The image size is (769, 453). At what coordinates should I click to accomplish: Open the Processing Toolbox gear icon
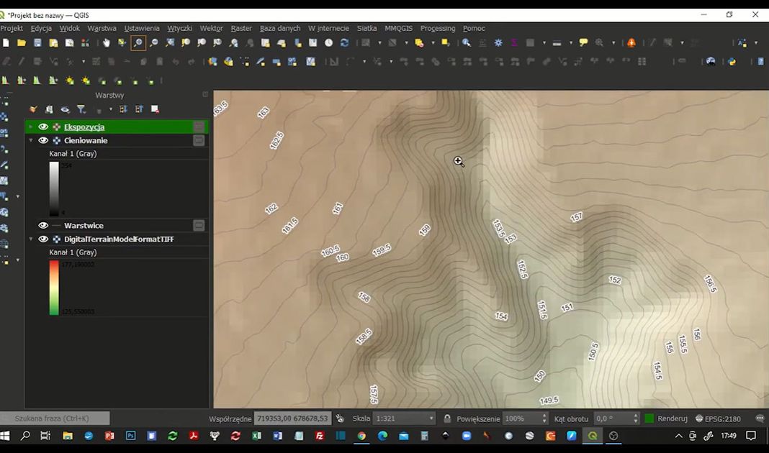(x=498, y=43)
